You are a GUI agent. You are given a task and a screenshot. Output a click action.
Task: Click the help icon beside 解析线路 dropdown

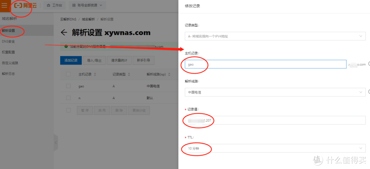click(x=369, y=92)
